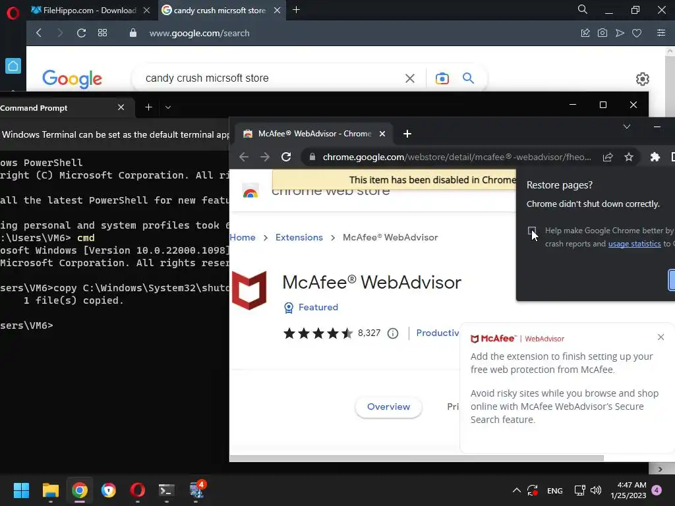Open a new Chrome tab

pyautogui.click(x=407, y=134)
